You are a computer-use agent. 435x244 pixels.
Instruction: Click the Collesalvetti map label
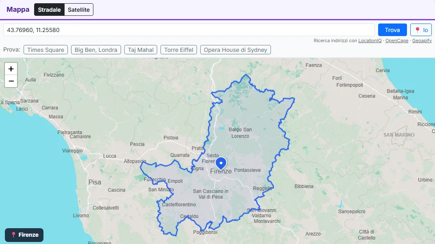pos(106,208)
